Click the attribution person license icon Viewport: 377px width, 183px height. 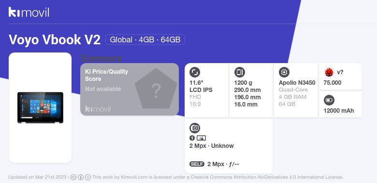pos(81,177)
